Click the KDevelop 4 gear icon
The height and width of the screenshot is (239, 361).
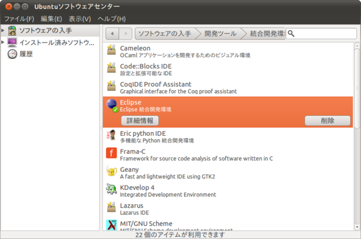coord(111,189)
